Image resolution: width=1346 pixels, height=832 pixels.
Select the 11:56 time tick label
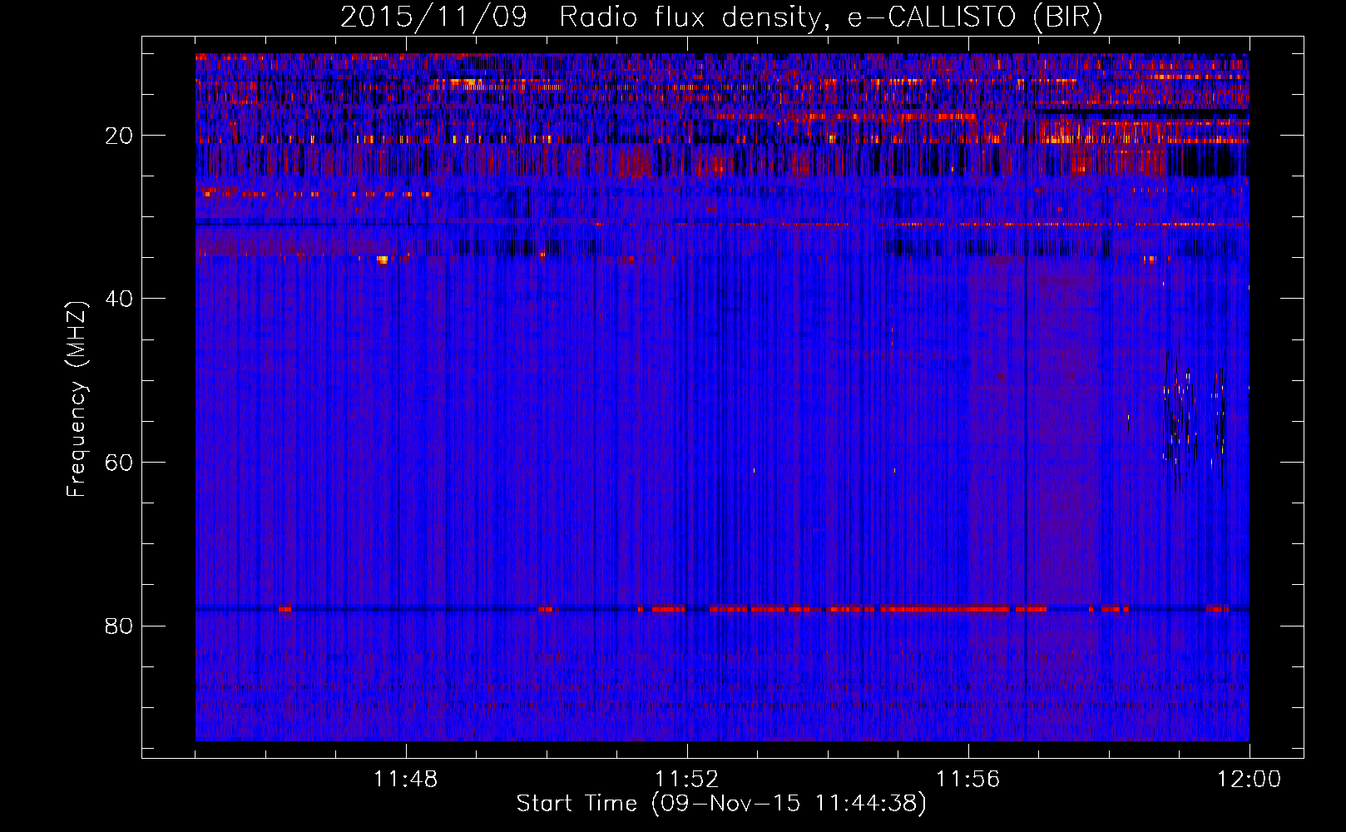967,780
